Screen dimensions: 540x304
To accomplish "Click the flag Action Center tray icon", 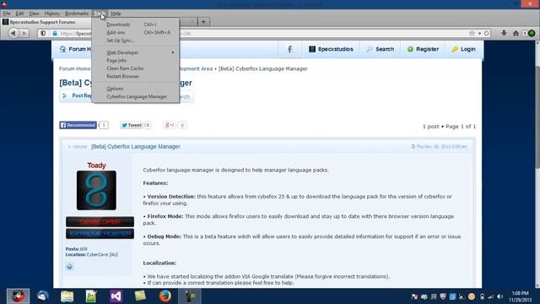I will click(x=414, y=296).
